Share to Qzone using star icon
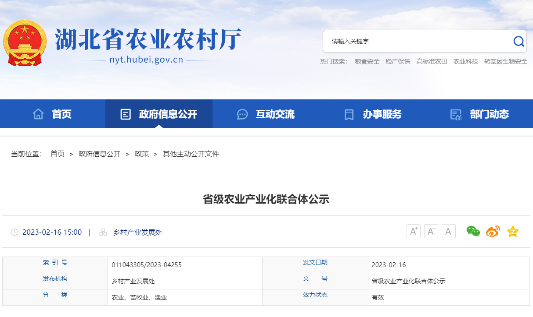 512,231
